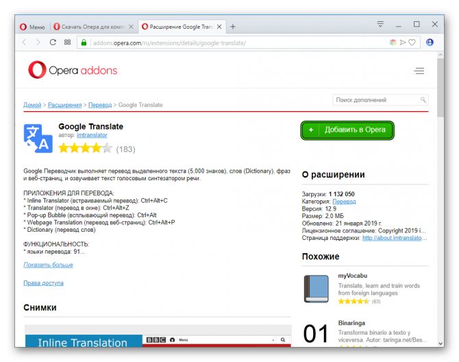Open the Inline Translation screenshot thumbnail
This screenshot has width=459, height=362.
click(158, 336)
